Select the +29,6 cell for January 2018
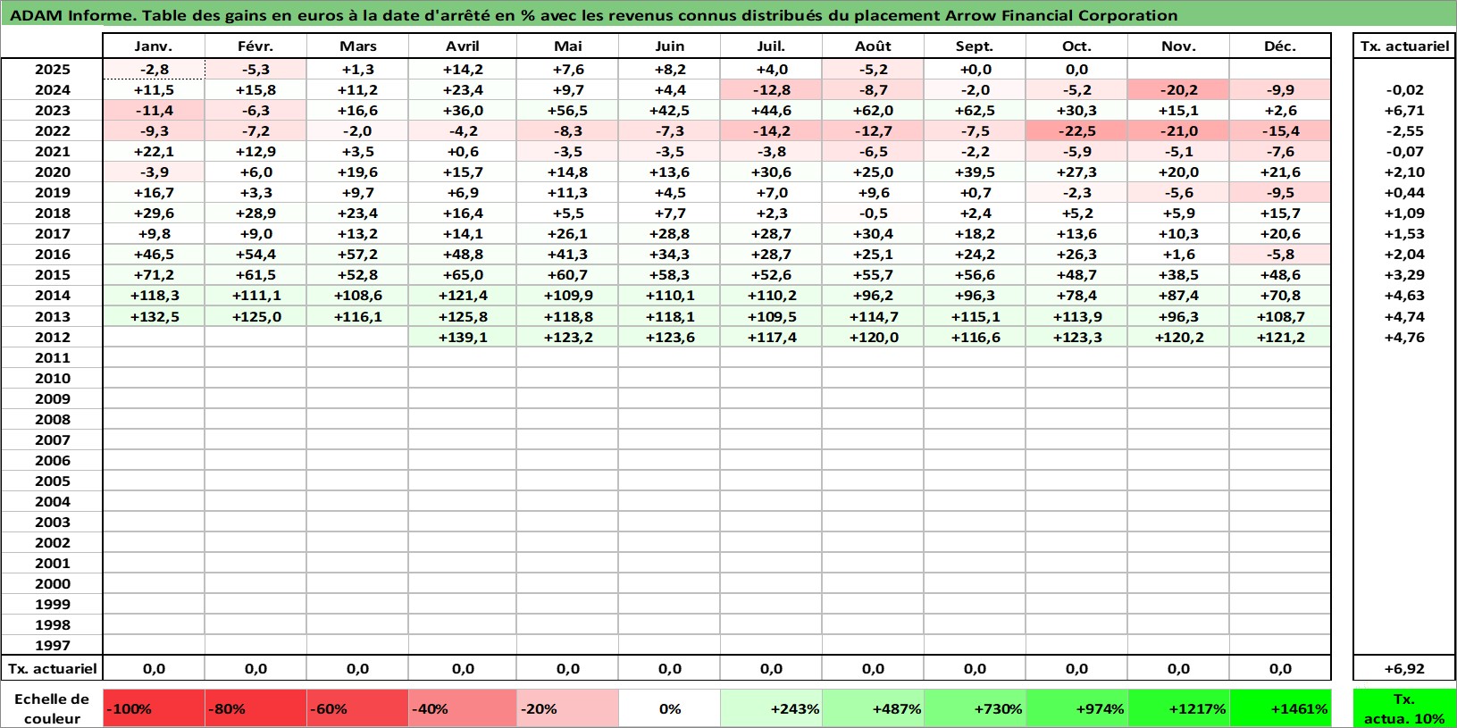The image size is (1457, 728). click(154, 213)
